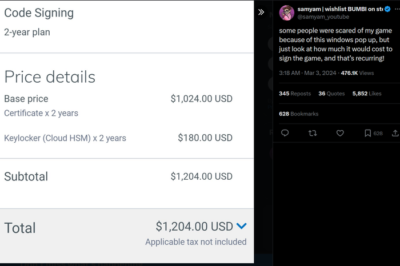Expand the Total price chevron
The height and width of the screenshot is (266, 400).
[x=241, y=225]
